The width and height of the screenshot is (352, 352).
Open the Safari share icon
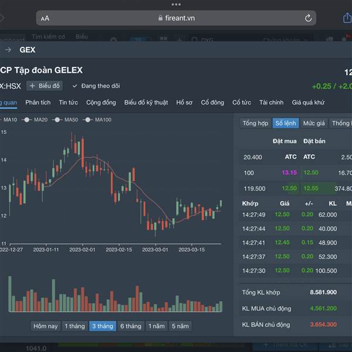pos(347,18)
